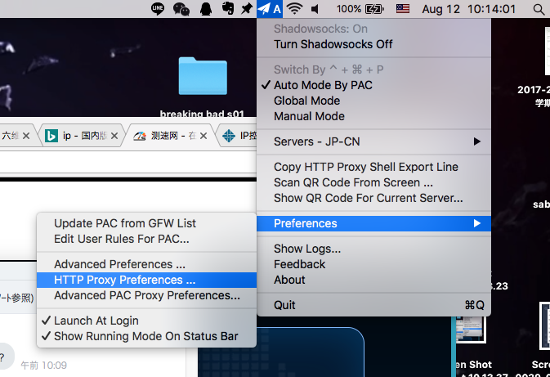550x377 pixels.
Task: Click the Shadowsocks paper plane status icon
Action: 269,9
